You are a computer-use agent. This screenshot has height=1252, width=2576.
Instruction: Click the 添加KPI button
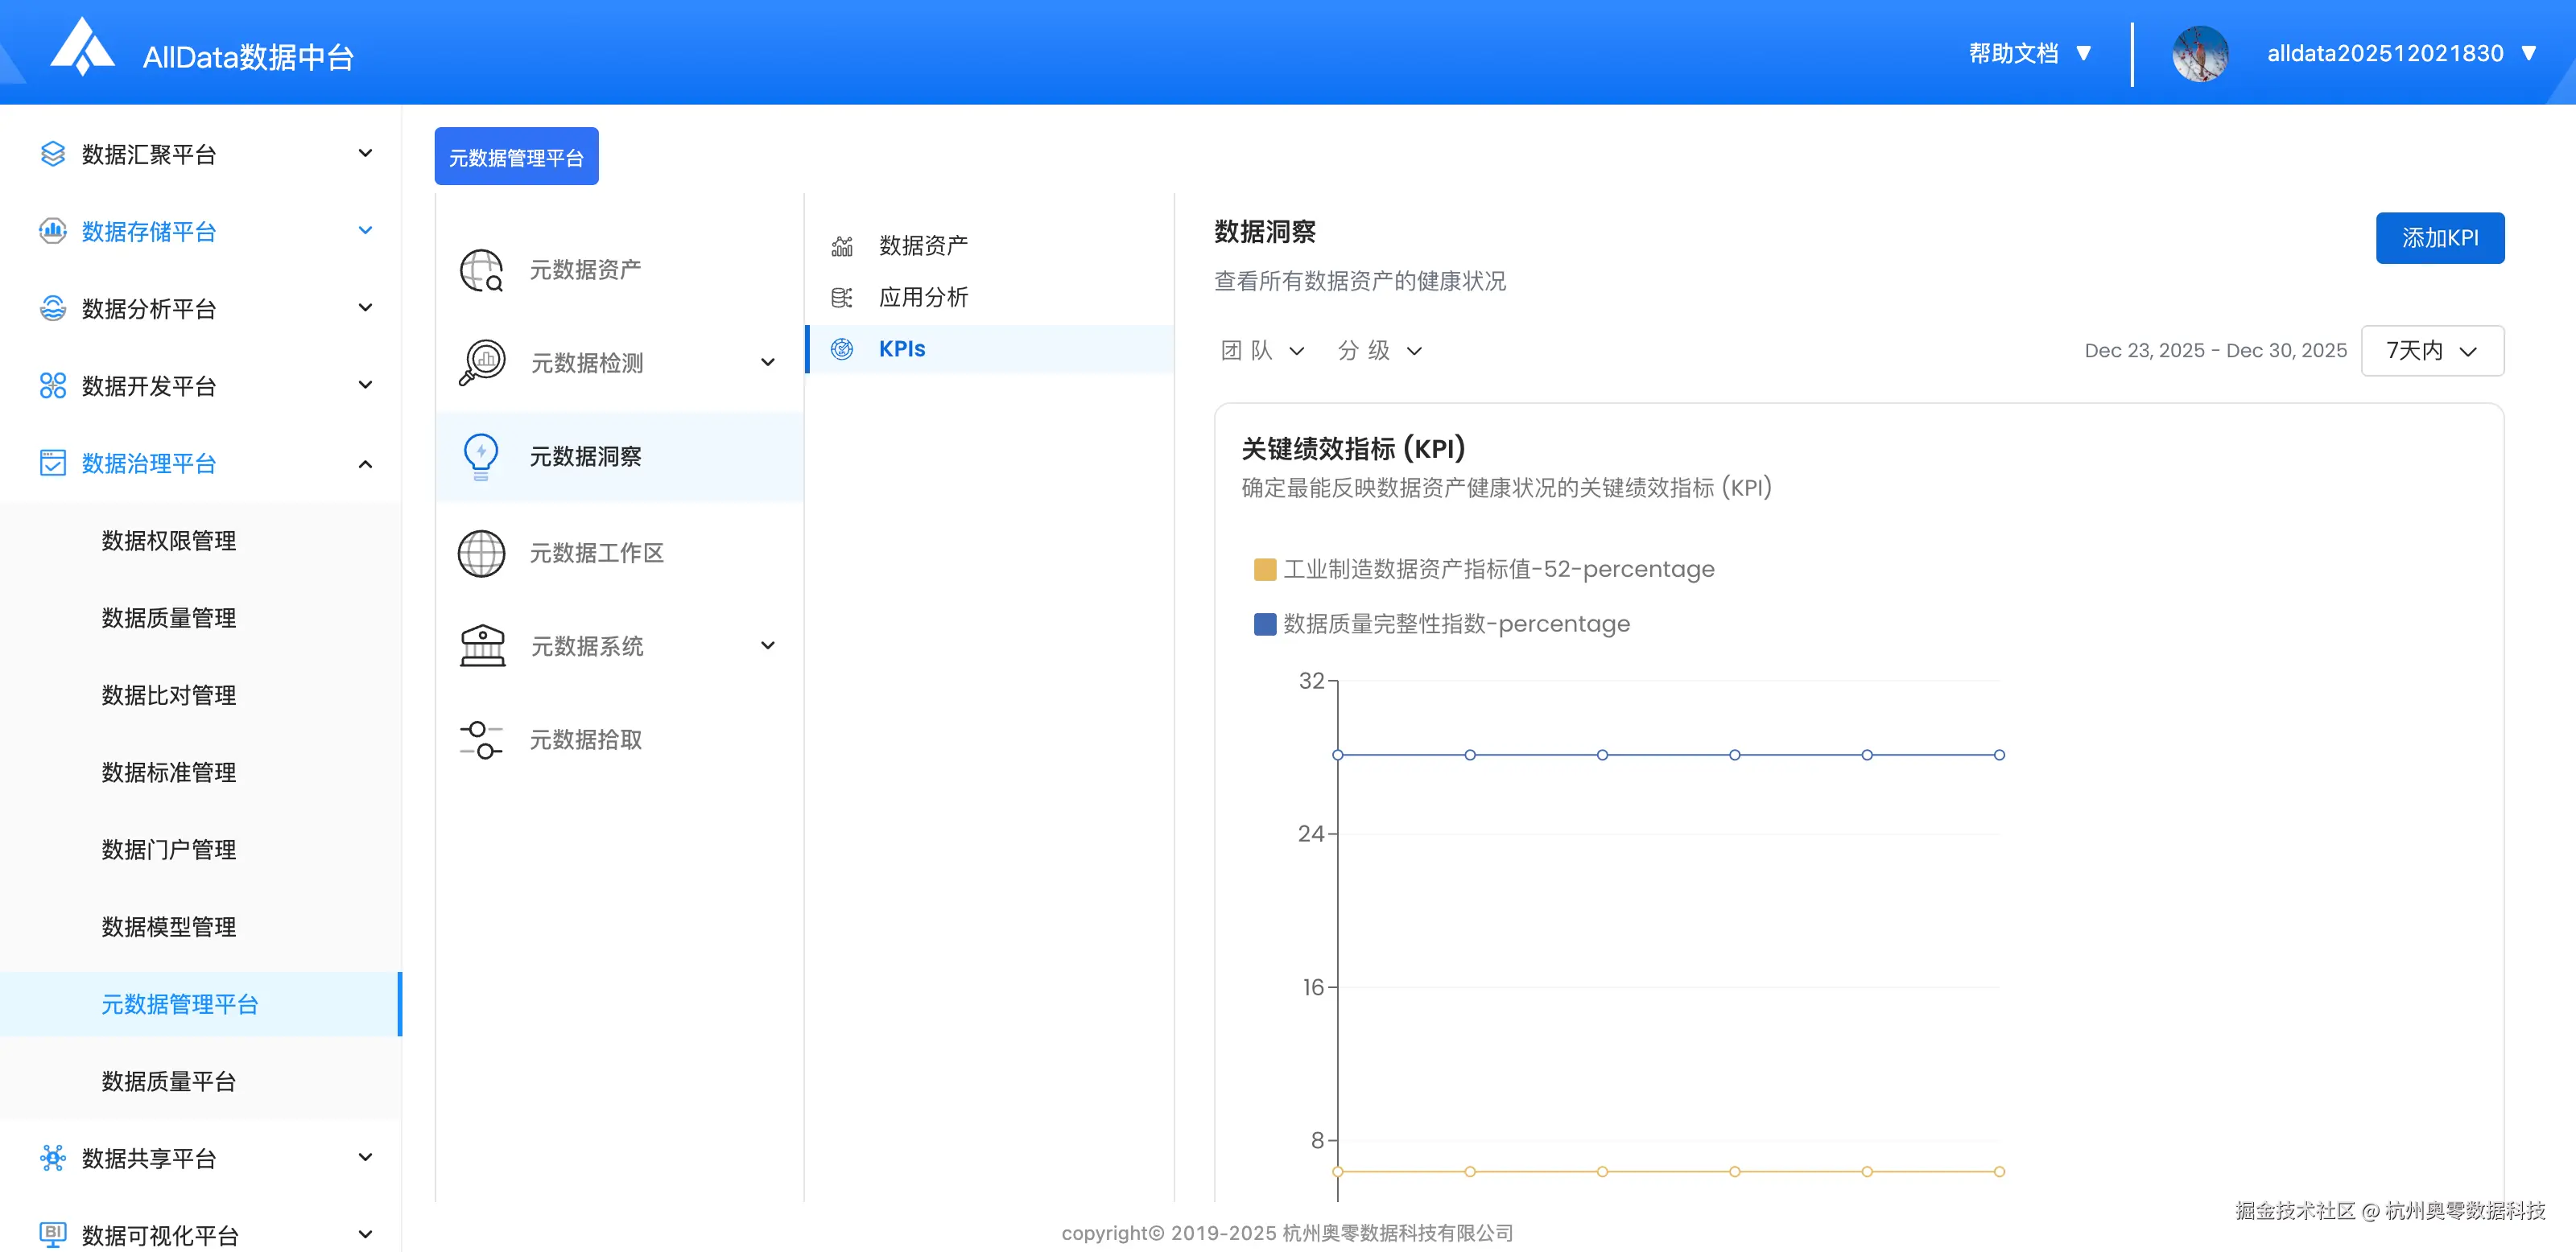click(2440, 238)
